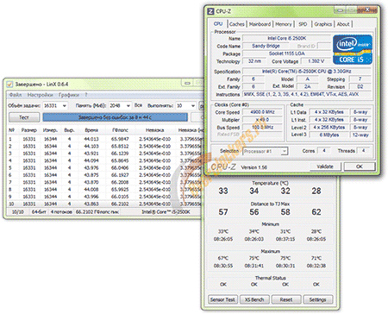The width and height of the screenshot is (388, 314).
Task: Click the first core temperature reading 33
Action: tap(223, 191)
